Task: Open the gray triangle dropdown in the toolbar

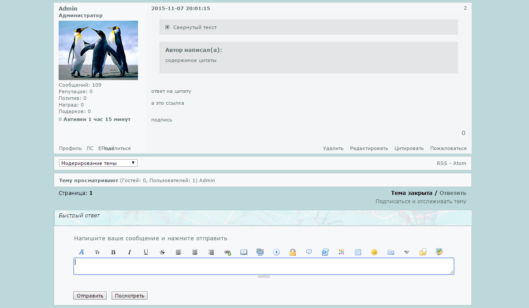Action: [407, 252]
